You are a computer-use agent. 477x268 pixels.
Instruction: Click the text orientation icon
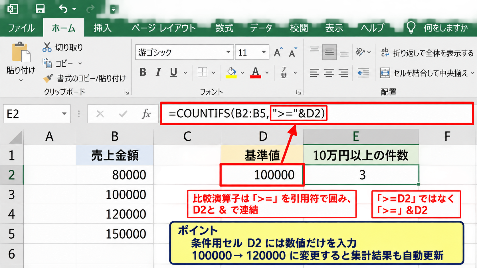pos(360,52)
